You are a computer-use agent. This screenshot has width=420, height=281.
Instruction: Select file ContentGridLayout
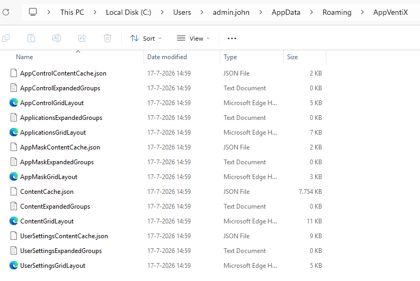point(47,221)
